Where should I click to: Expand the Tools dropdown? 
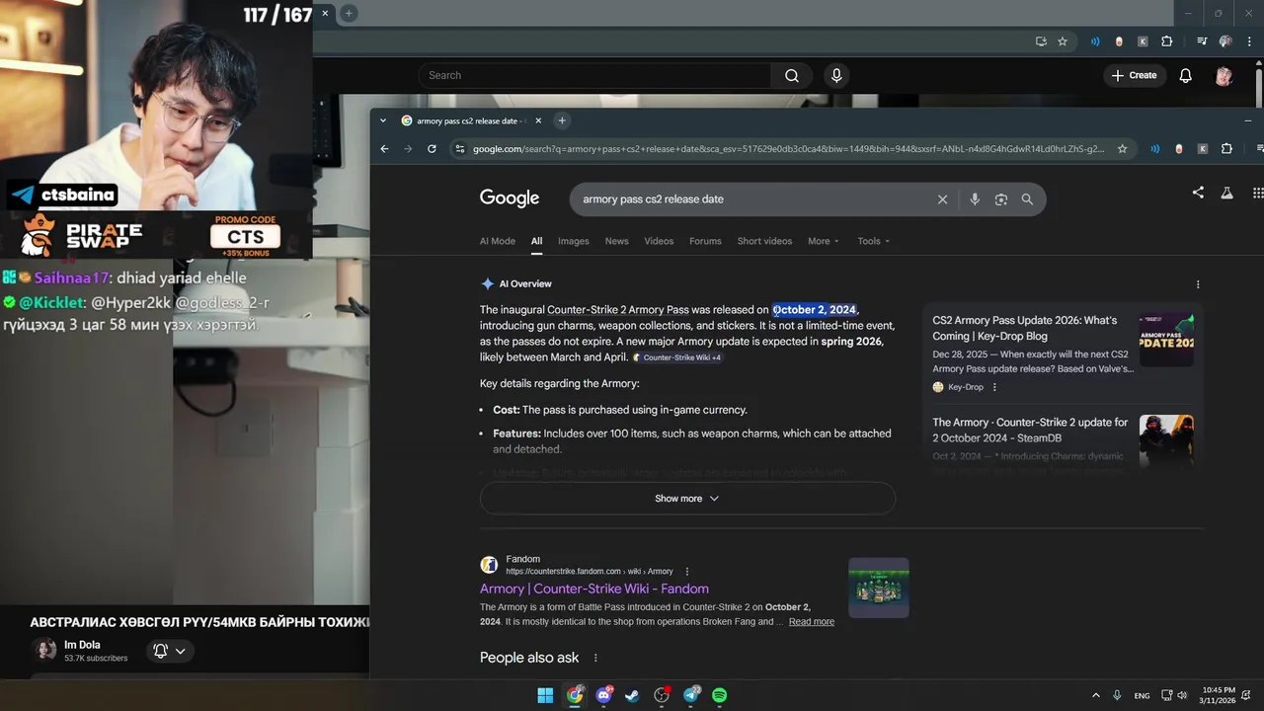[874, 241]
